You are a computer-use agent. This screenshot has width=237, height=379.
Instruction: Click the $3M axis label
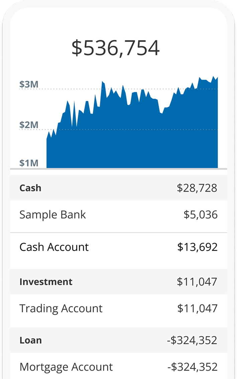point(29,84)
